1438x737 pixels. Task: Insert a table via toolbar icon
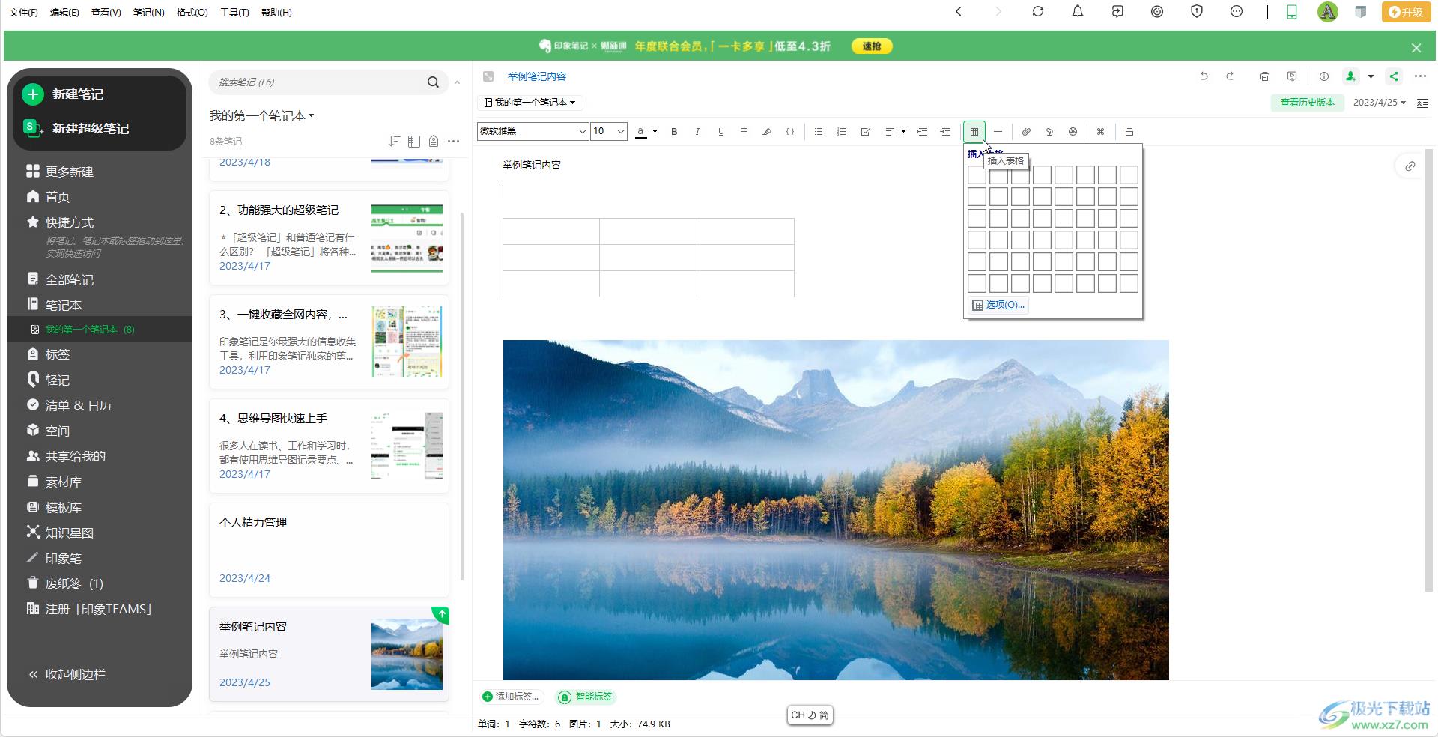(974, 131)
